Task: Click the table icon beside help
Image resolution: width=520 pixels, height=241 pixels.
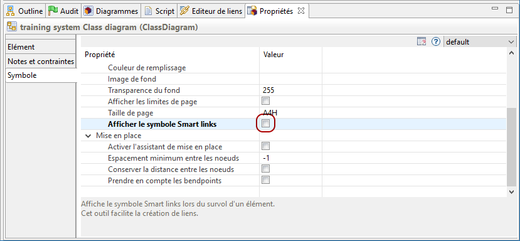Action: point(422,41)
